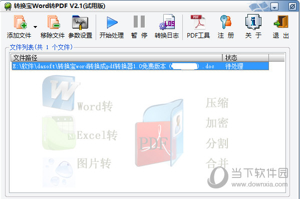Click the 退出 exit icon
This screenshot has height=199, width=300.
[280, 22]
